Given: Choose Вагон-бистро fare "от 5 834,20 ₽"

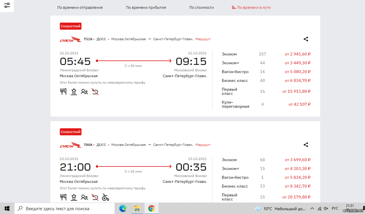Looking at the screenshot, I should click(x=298, y=177).
